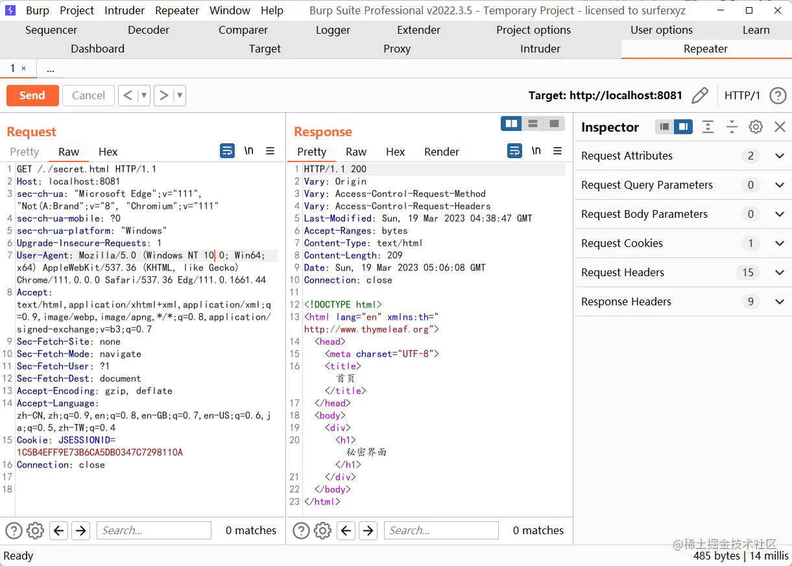Screen dimensions: 792x566
Task: Switch to the Proxy tab
Action: click(x=397, y=49)
